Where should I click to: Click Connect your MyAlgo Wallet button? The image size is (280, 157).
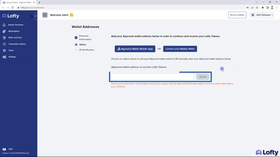click(x=180, y=49)
